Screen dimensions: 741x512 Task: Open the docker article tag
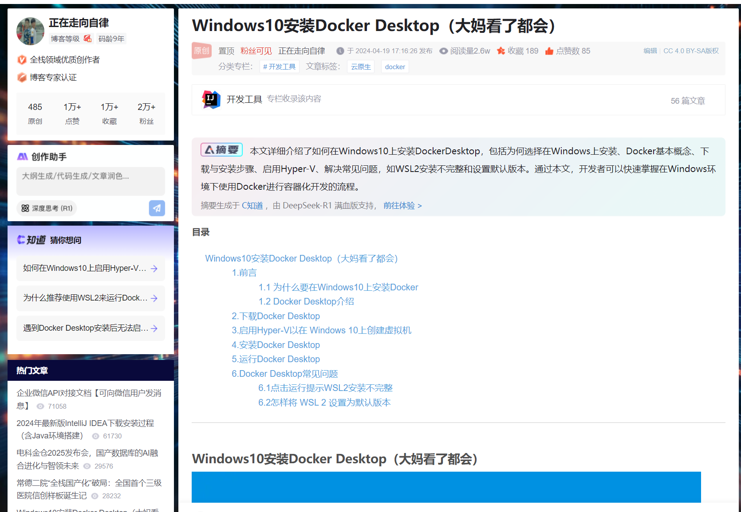[395, 66]
